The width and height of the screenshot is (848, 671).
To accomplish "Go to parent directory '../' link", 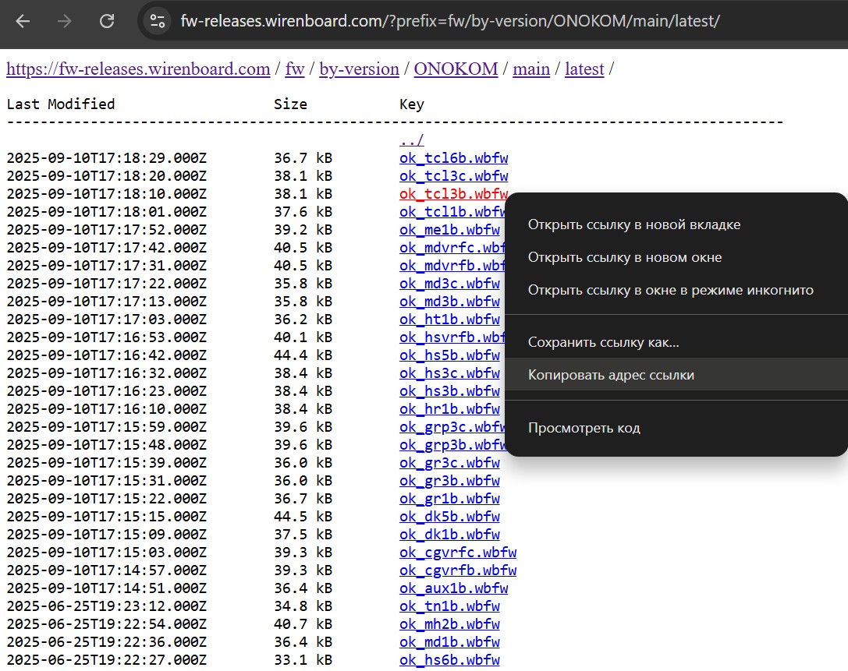I will coord(411,140).
